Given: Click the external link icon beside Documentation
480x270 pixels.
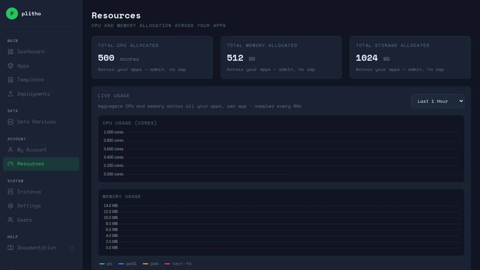Looking at the screenshot, I should click(x=72, y=248).
